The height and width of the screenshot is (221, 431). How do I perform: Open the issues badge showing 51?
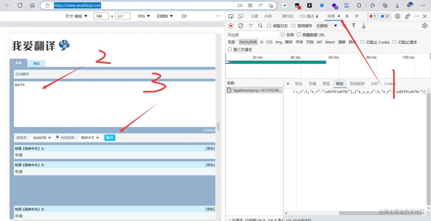[x=385, y=16]
